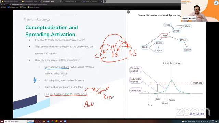This screenshot has width=219, height=123.
Task: Click the Water node in diagram
Action: pos(187,50)
